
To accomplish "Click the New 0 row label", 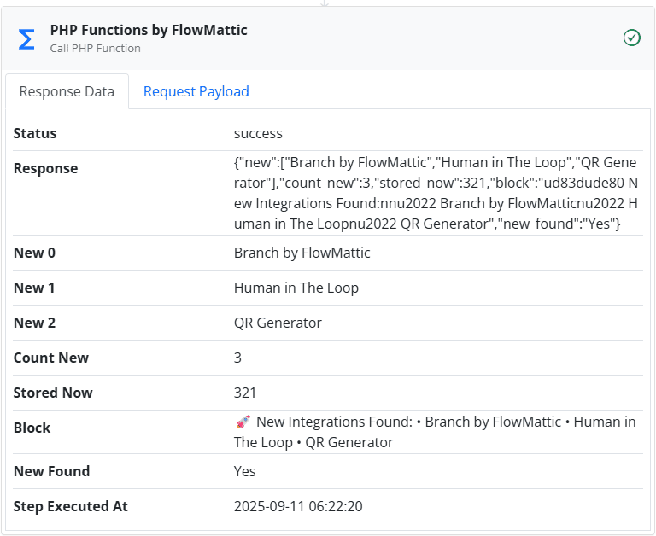I will tap(34, 253).
